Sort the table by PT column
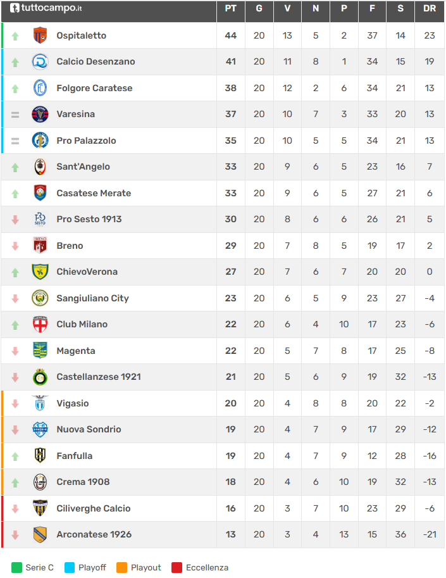The width and height of the screenshot is (446, 578). point(230,9)
